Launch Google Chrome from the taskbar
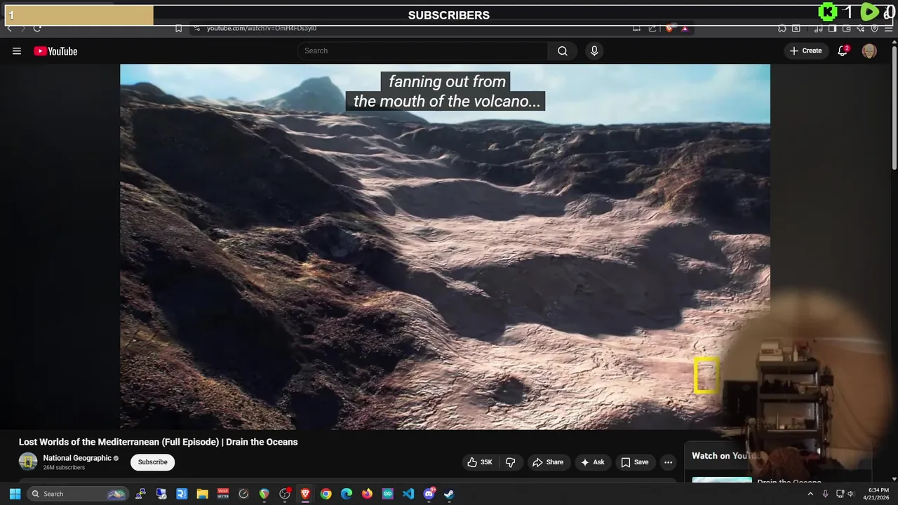The image size is (898, 505). click(x=326, y=494)
